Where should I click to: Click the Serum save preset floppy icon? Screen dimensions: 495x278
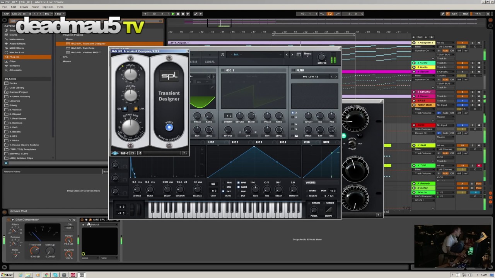[222, 54]
